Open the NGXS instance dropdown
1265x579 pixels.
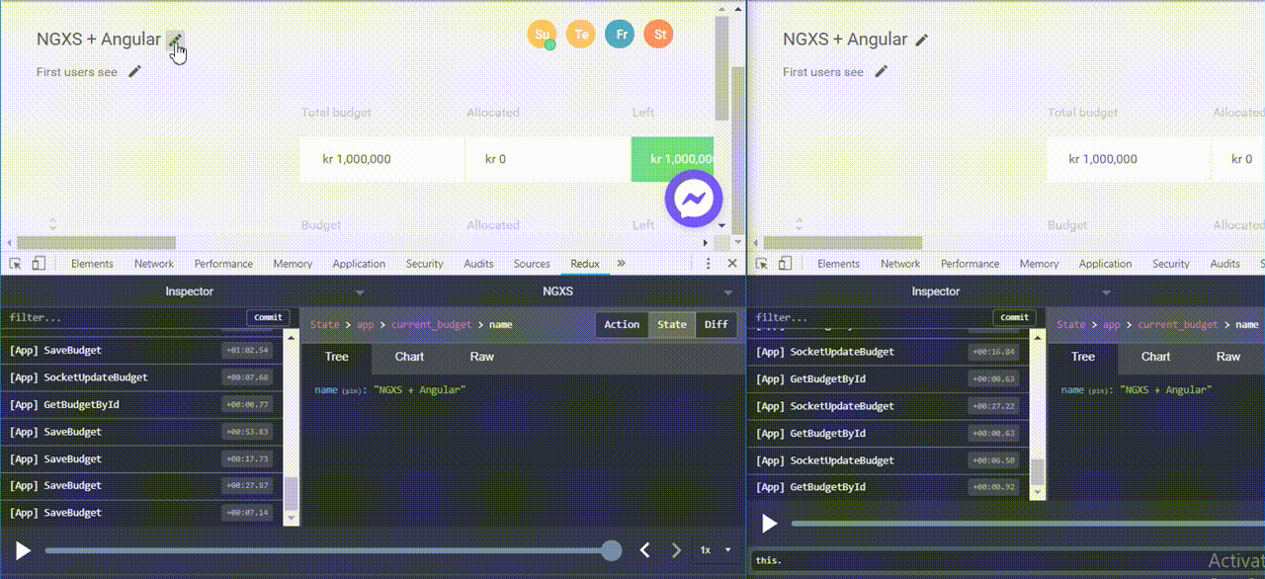(x=557, y=291)
